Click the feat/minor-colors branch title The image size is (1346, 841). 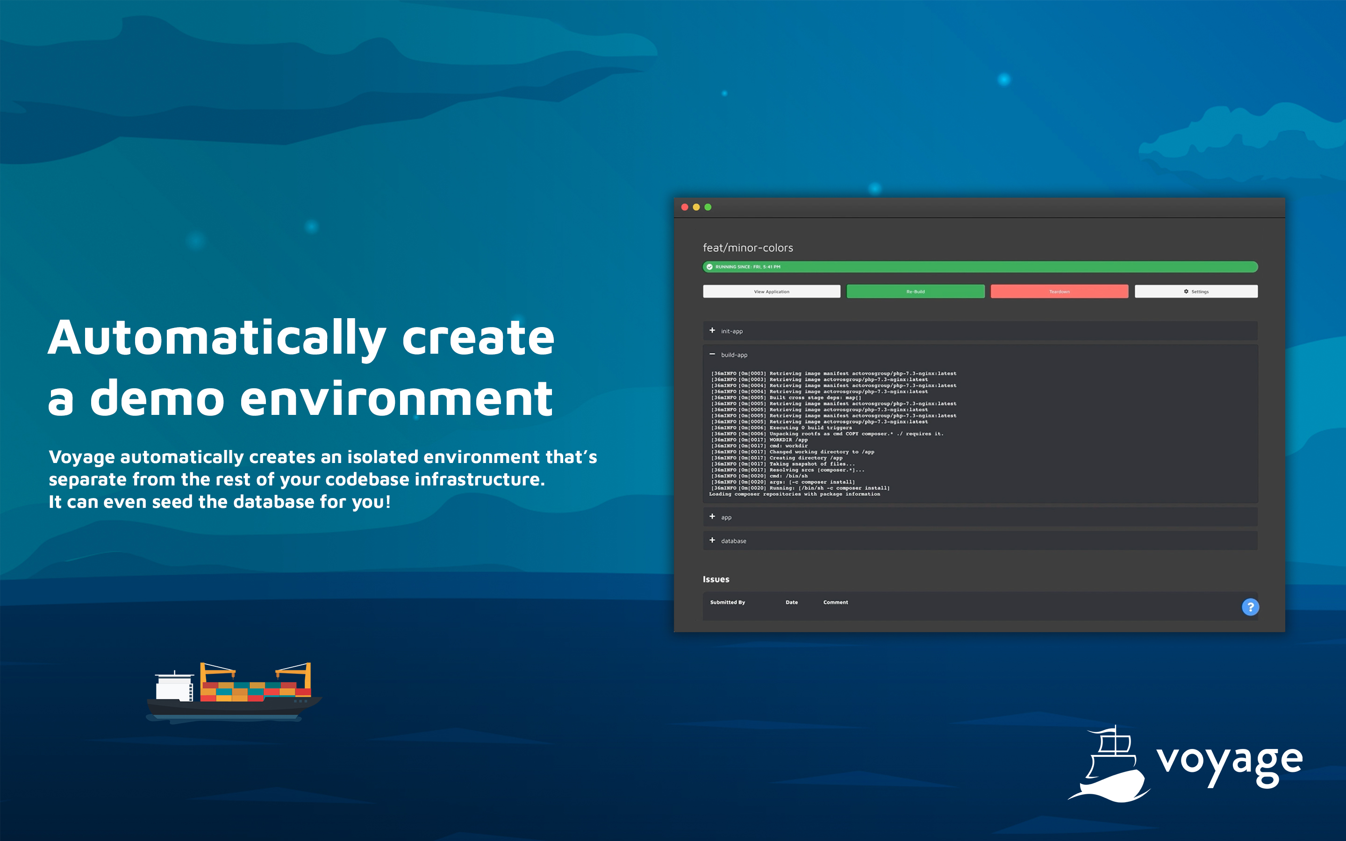(748, 248)
